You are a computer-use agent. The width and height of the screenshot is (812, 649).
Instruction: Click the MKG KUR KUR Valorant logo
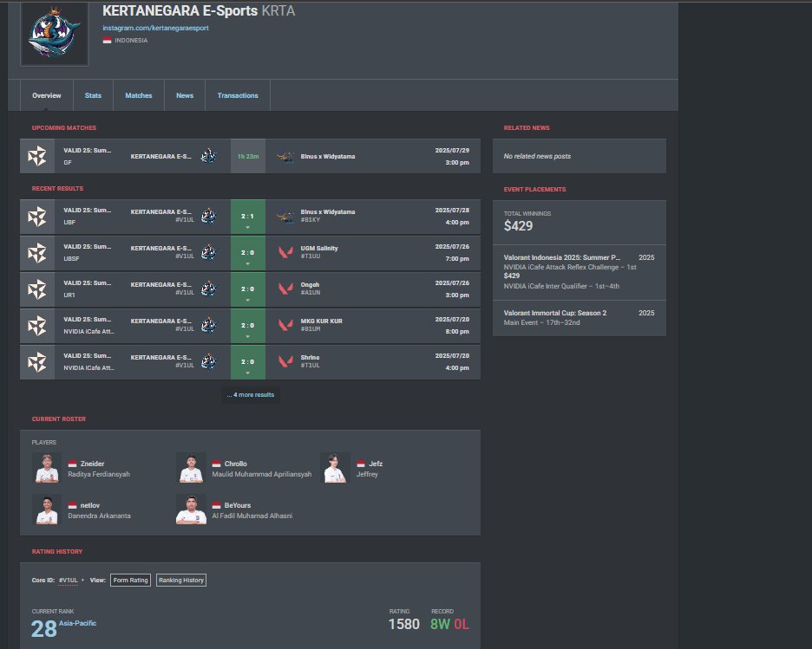[x=285, y=325]
